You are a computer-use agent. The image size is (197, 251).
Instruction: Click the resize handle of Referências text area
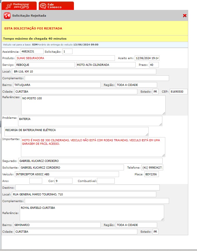[164, 113]
